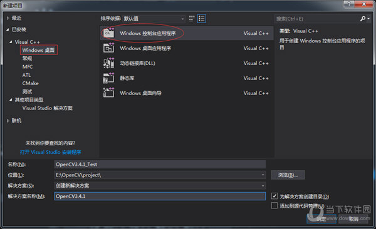The height and width of the screenshot is (229, 376).
Task: Collapse the Visual C++ tree node
Action: click(11, 42)
